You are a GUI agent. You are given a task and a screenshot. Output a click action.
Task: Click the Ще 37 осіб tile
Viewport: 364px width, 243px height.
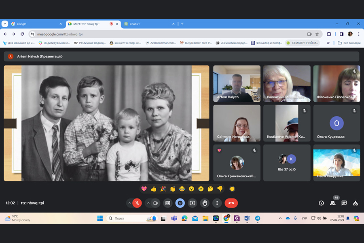click(x=287, y=163)
